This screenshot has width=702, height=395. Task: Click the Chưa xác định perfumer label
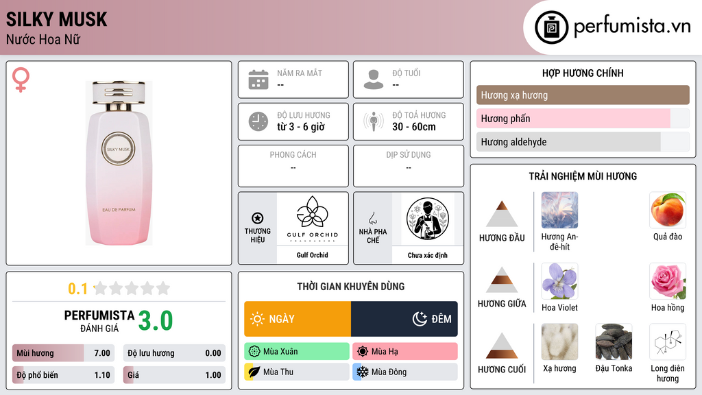click(428, 255)
